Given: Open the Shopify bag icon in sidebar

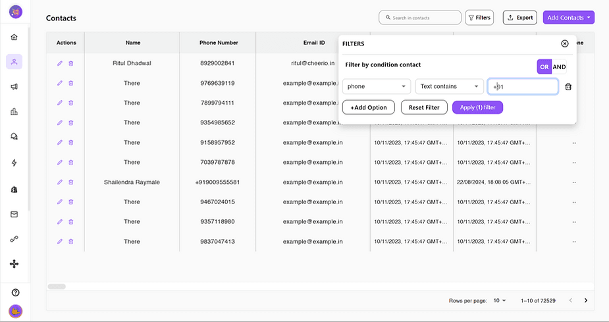Looking at the screenshot, I should click(x=14, y=189).
